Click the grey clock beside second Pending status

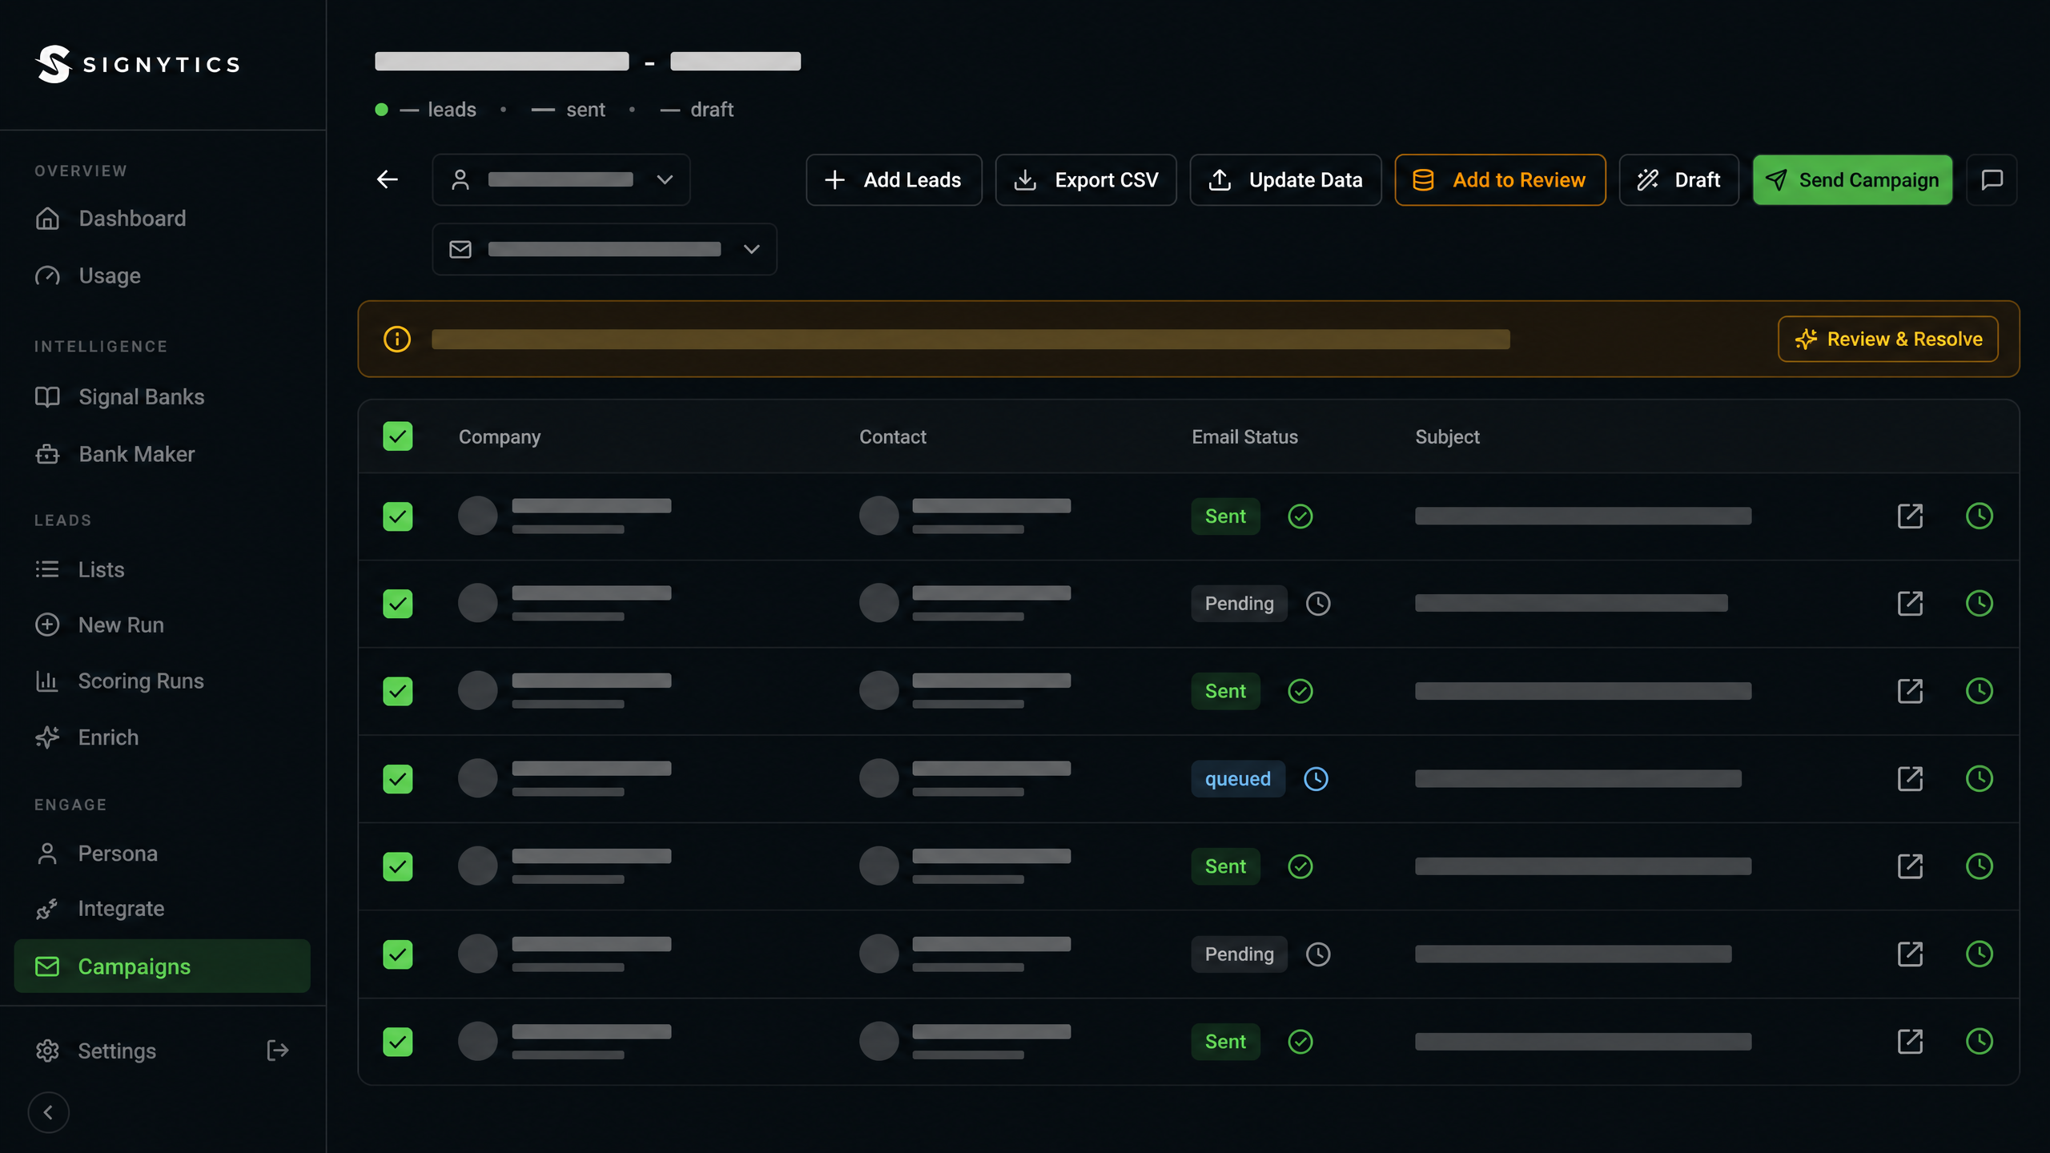click(x=1318, y=954)
